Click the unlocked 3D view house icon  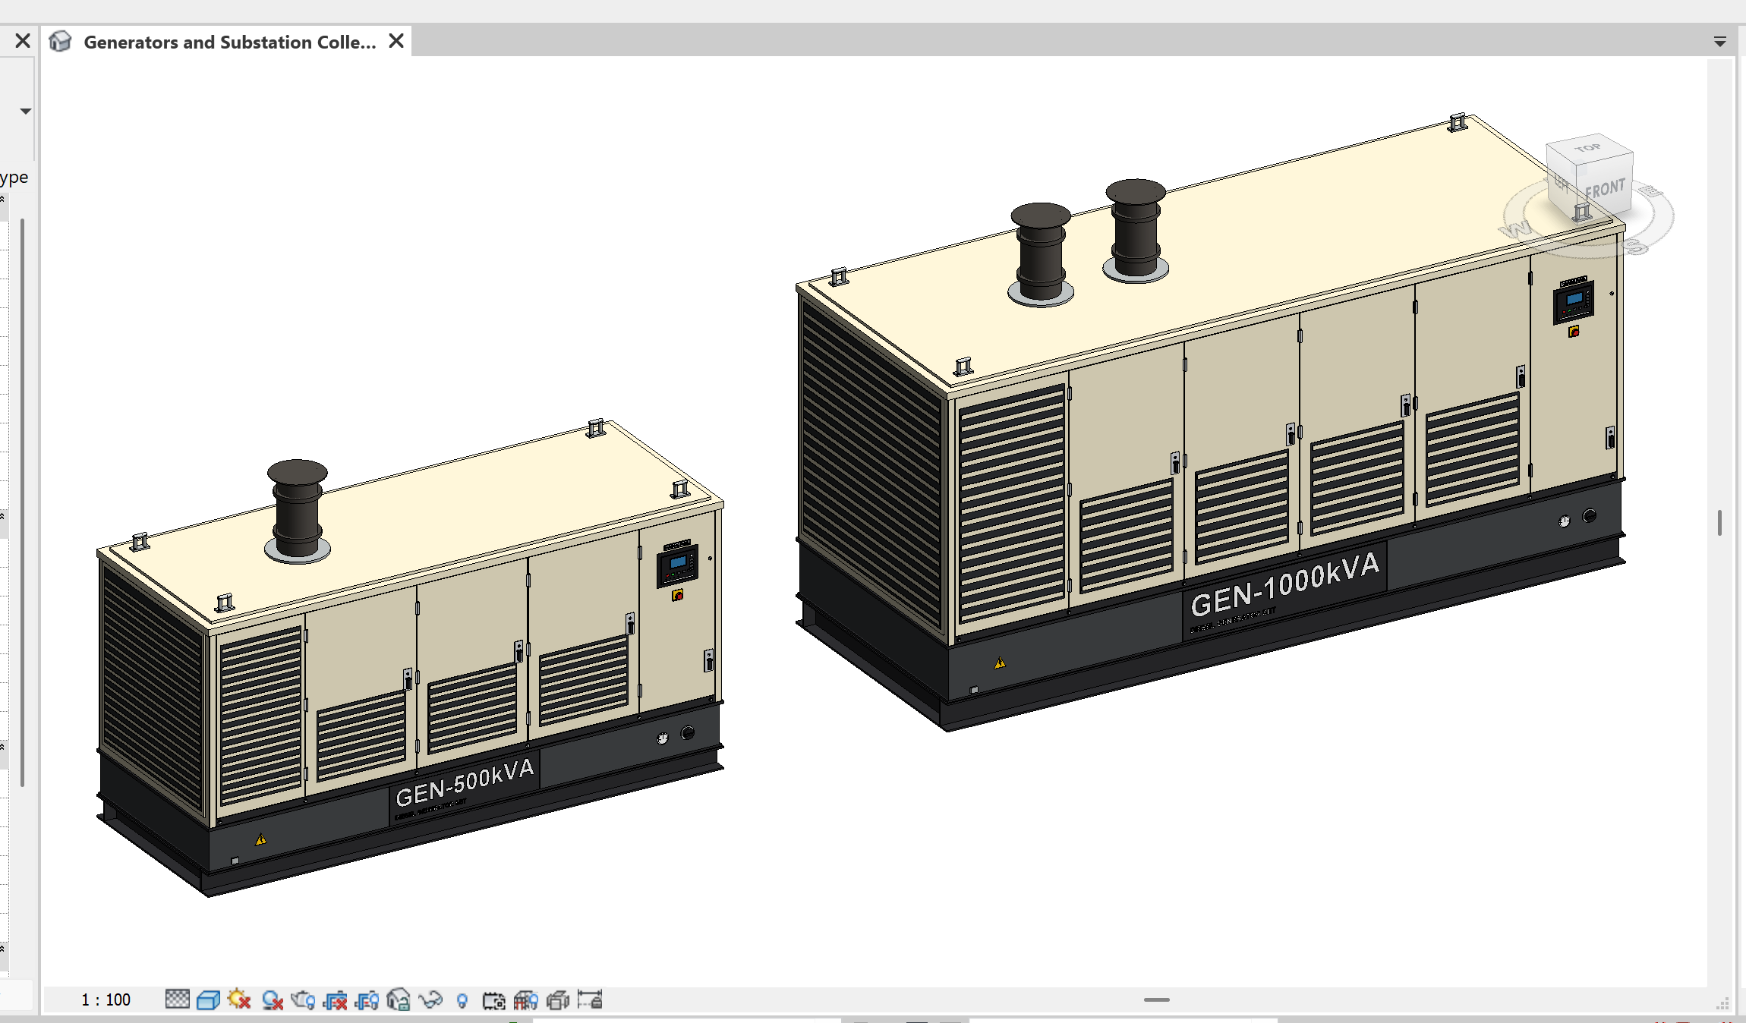point(398,999)
